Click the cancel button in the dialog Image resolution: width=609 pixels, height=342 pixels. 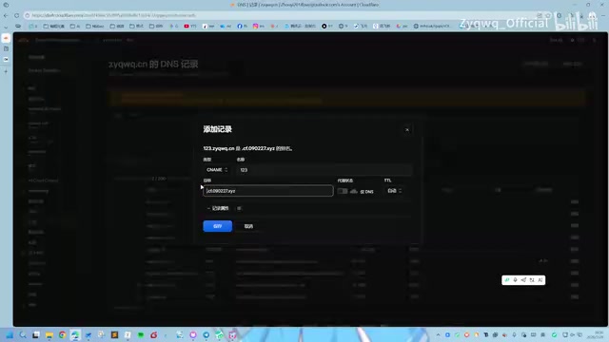coord(248,226)
